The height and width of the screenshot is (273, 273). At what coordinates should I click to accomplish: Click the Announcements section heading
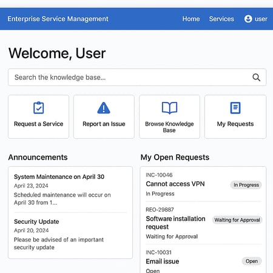38,157
